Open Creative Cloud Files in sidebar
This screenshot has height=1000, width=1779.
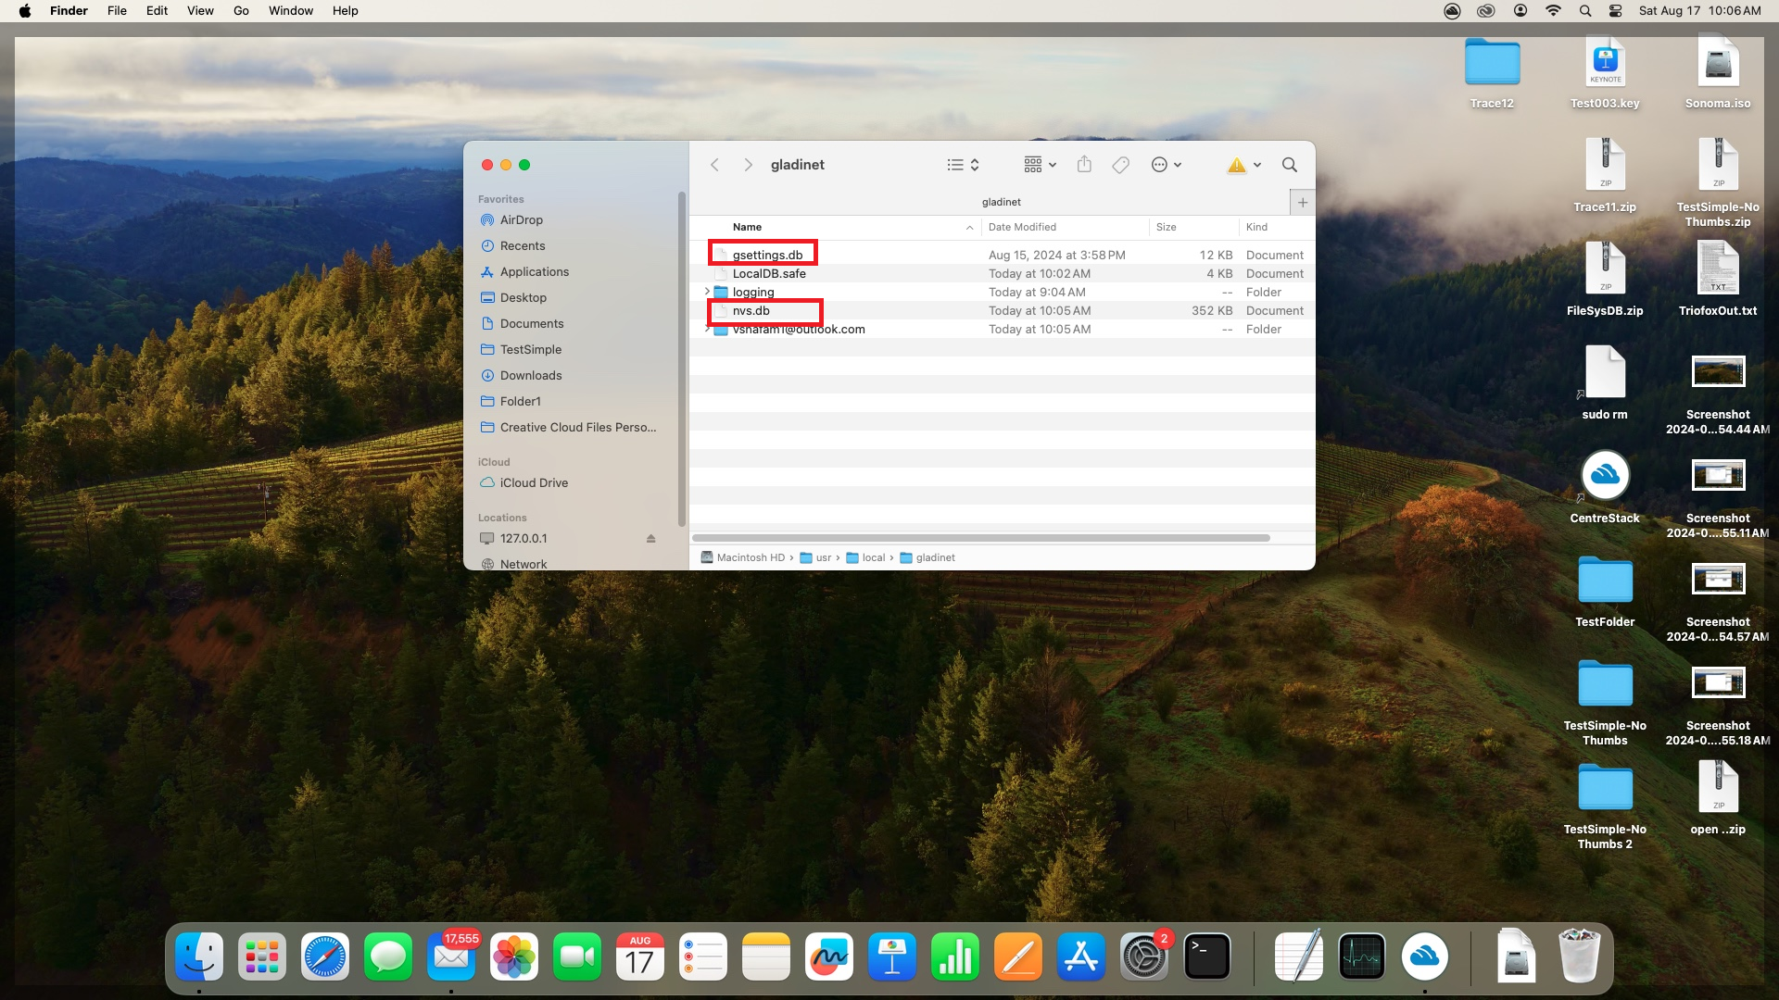tap(577, 427)
